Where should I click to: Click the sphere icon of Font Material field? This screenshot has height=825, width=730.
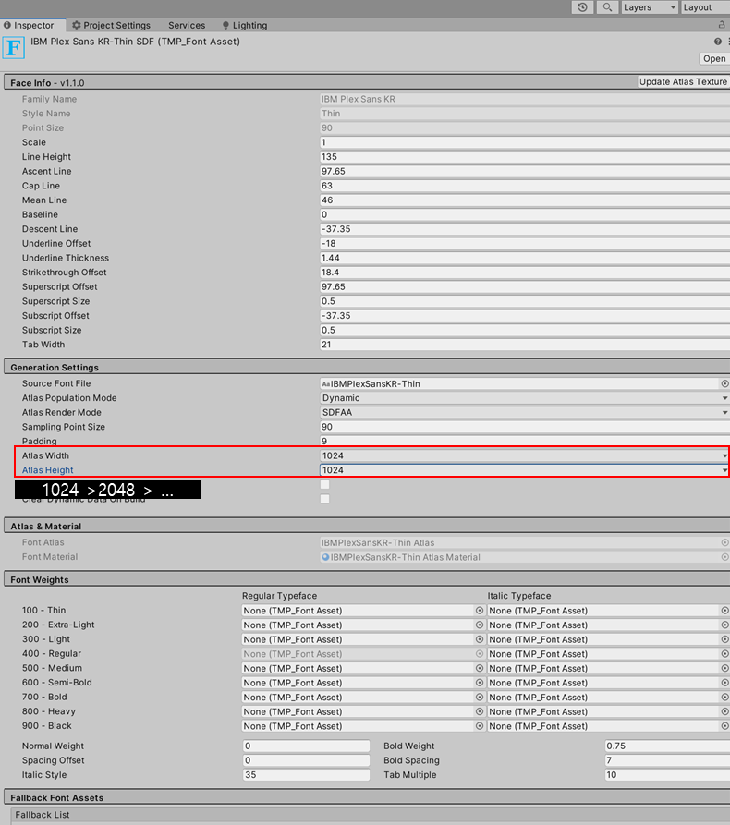click(325, 557)
